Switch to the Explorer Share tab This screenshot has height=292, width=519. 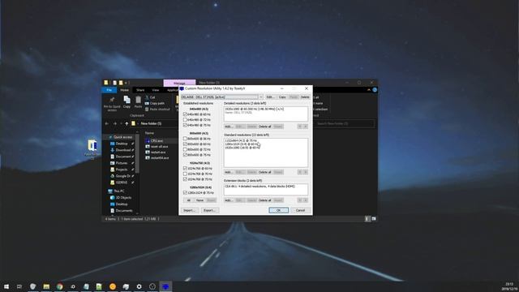[x=140, y=90]
